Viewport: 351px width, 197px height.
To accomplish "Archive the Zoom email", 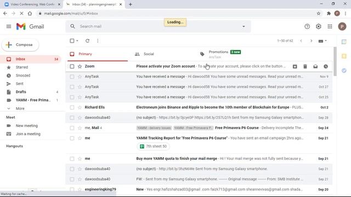I will [x=295, y=66].
